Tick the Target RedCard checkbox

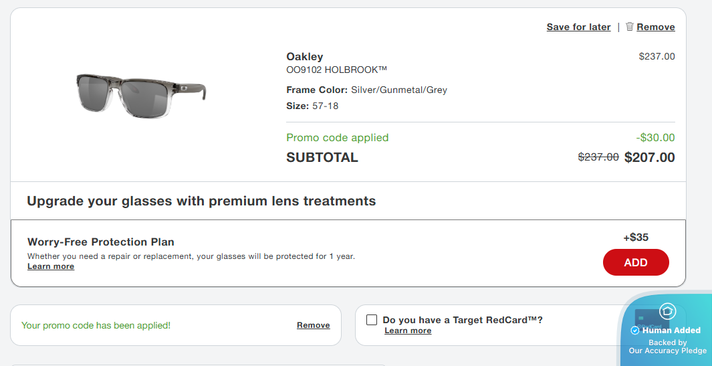click(x=372, y=320)
